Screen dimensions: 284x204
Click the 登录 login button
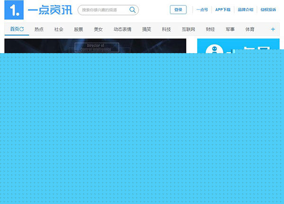178,9
